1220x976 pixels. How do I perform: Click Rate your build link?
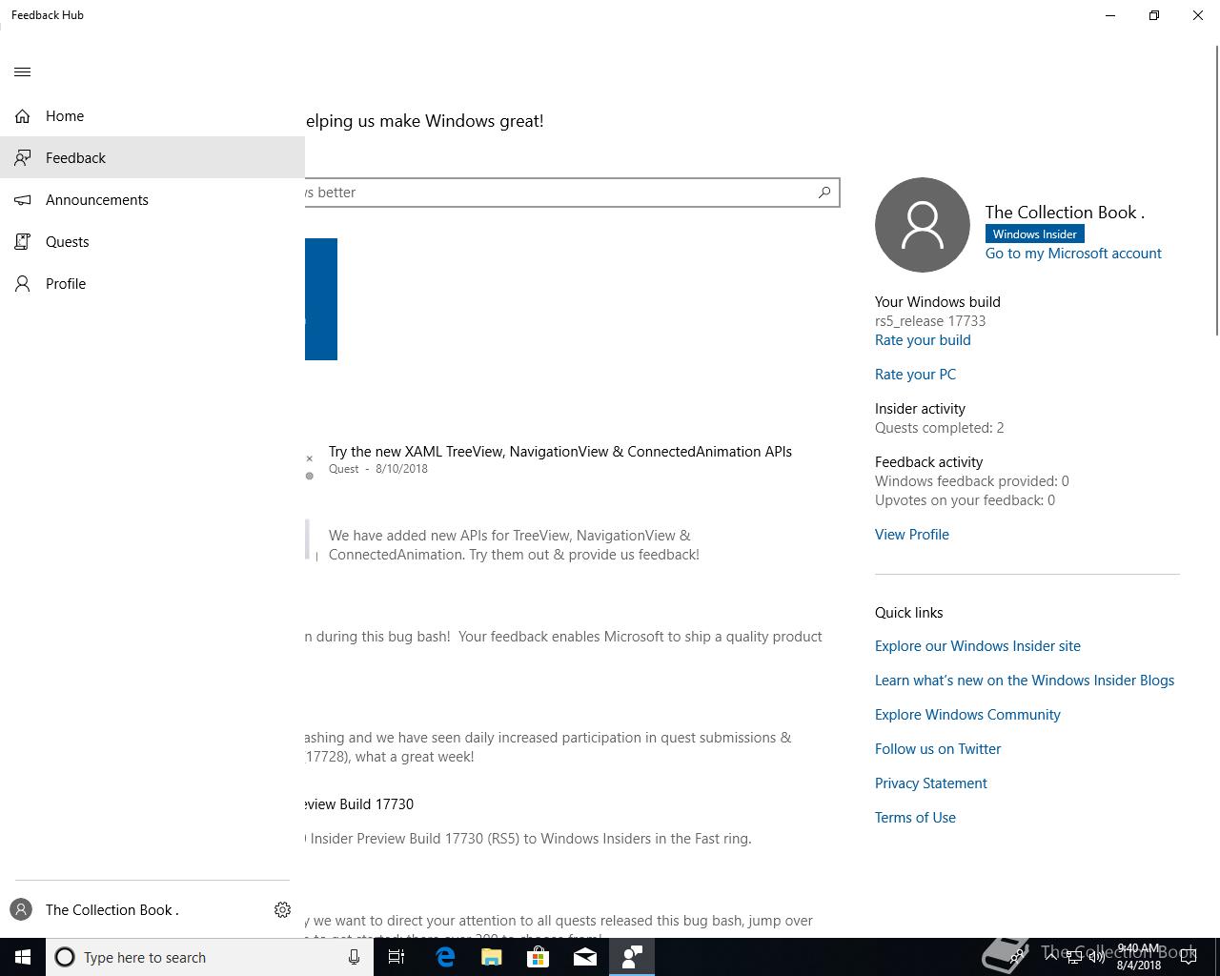(923, 340)
